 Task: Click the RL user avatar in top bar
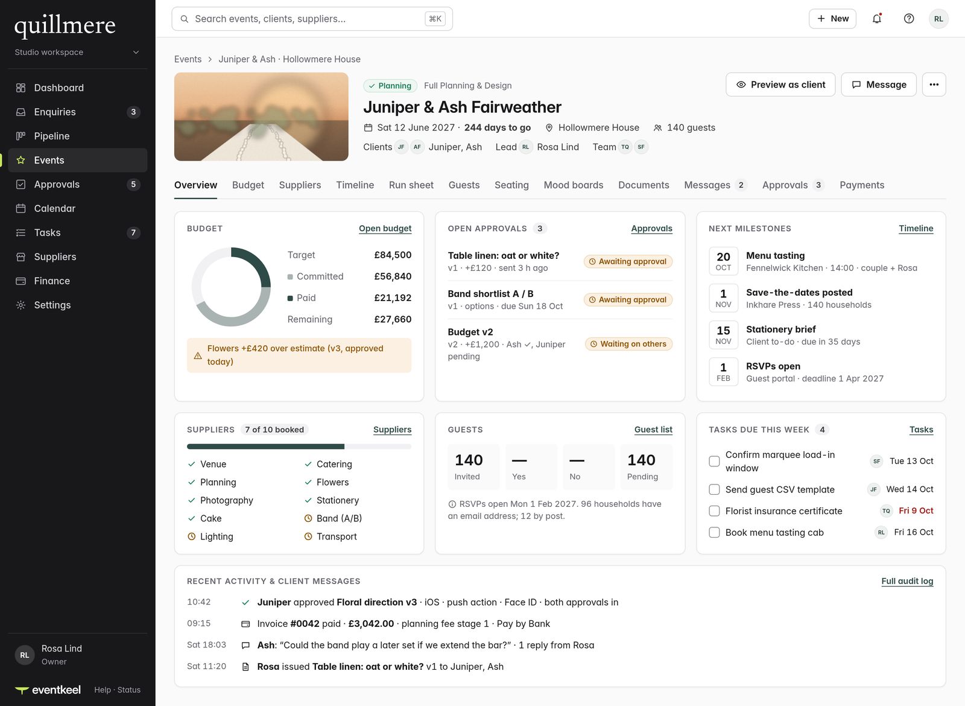[x=938, y=19]
